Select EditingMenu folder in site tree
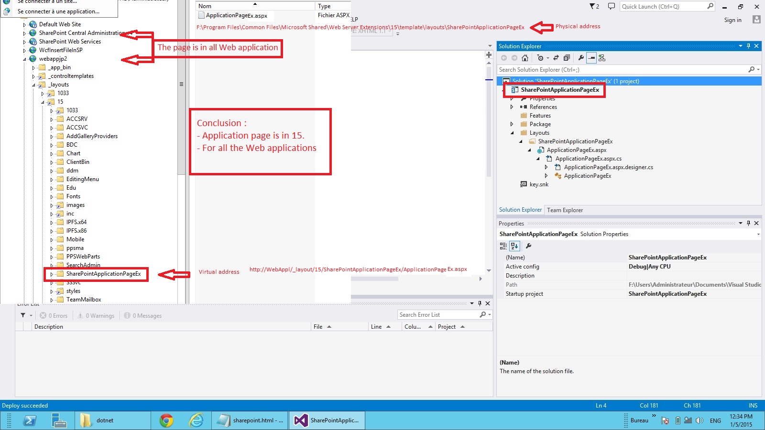Screen dimensions: 765x430 82,179
